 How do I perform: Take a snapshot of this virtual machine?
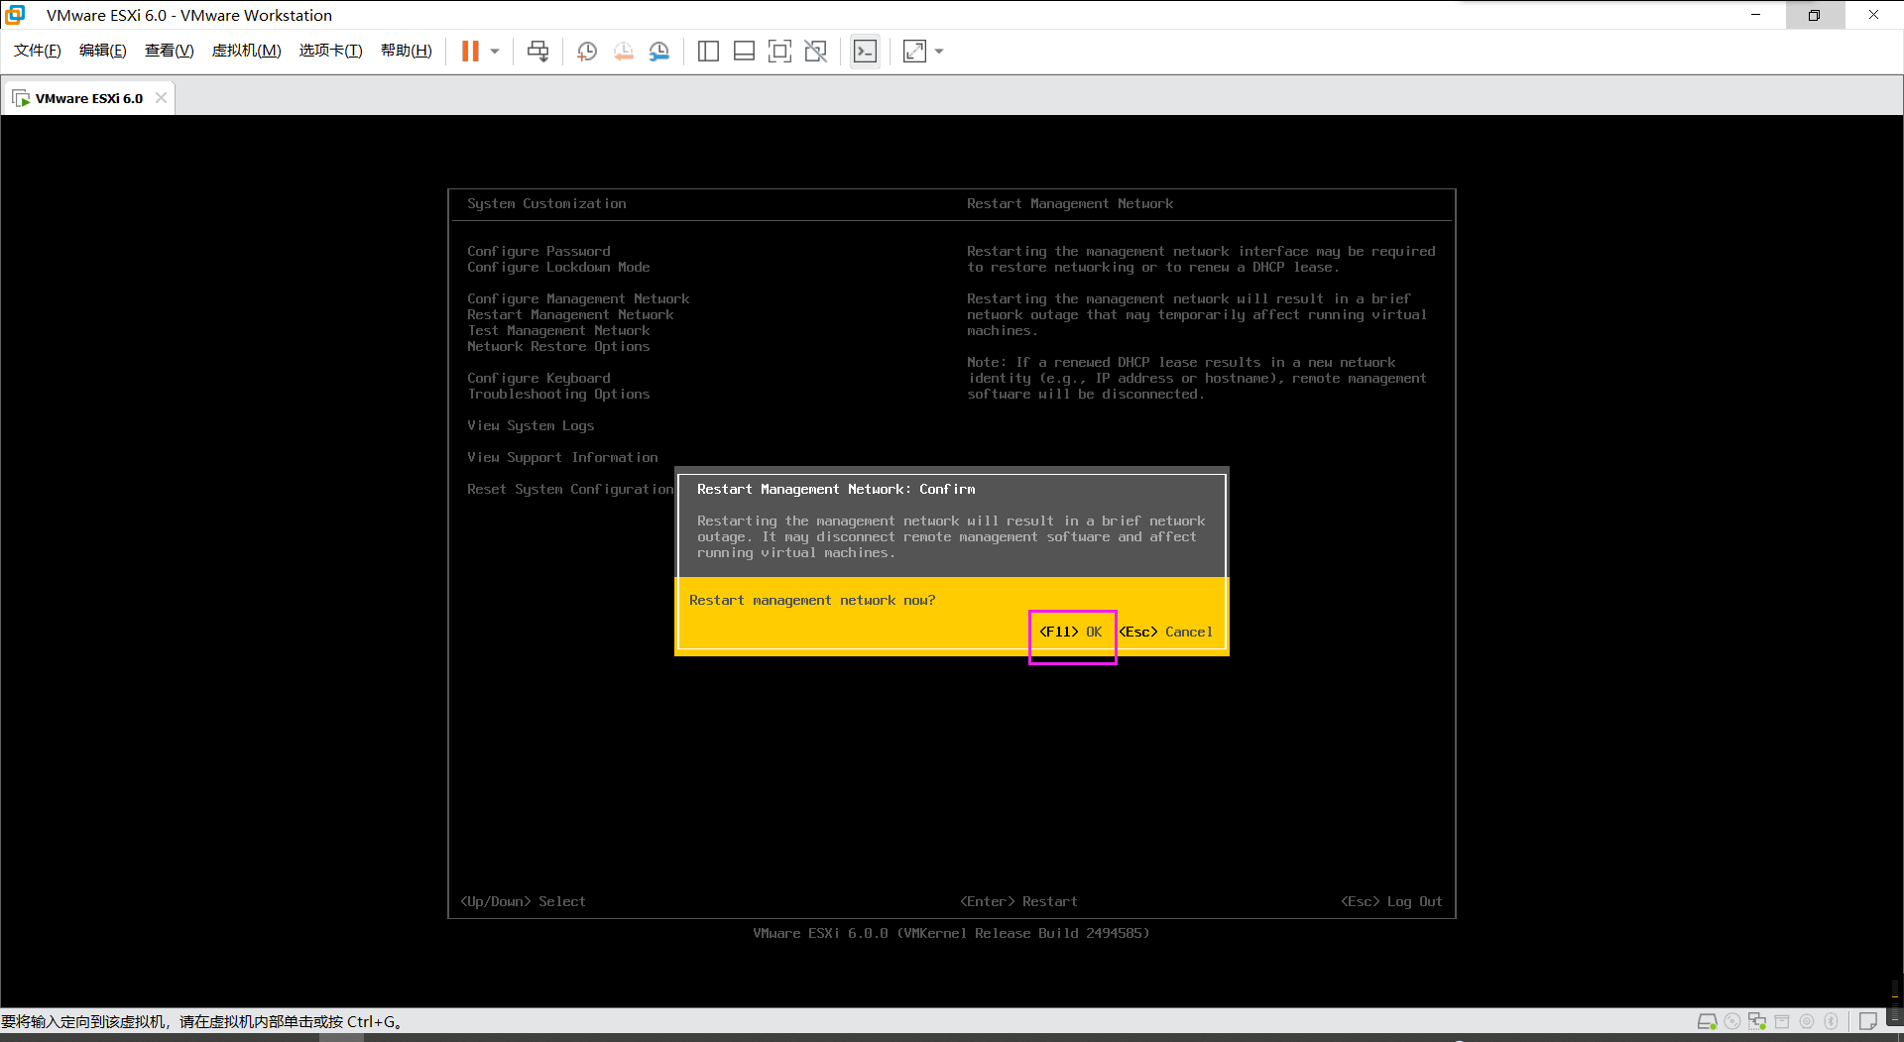pyautogui.click(x=587, y=52)
